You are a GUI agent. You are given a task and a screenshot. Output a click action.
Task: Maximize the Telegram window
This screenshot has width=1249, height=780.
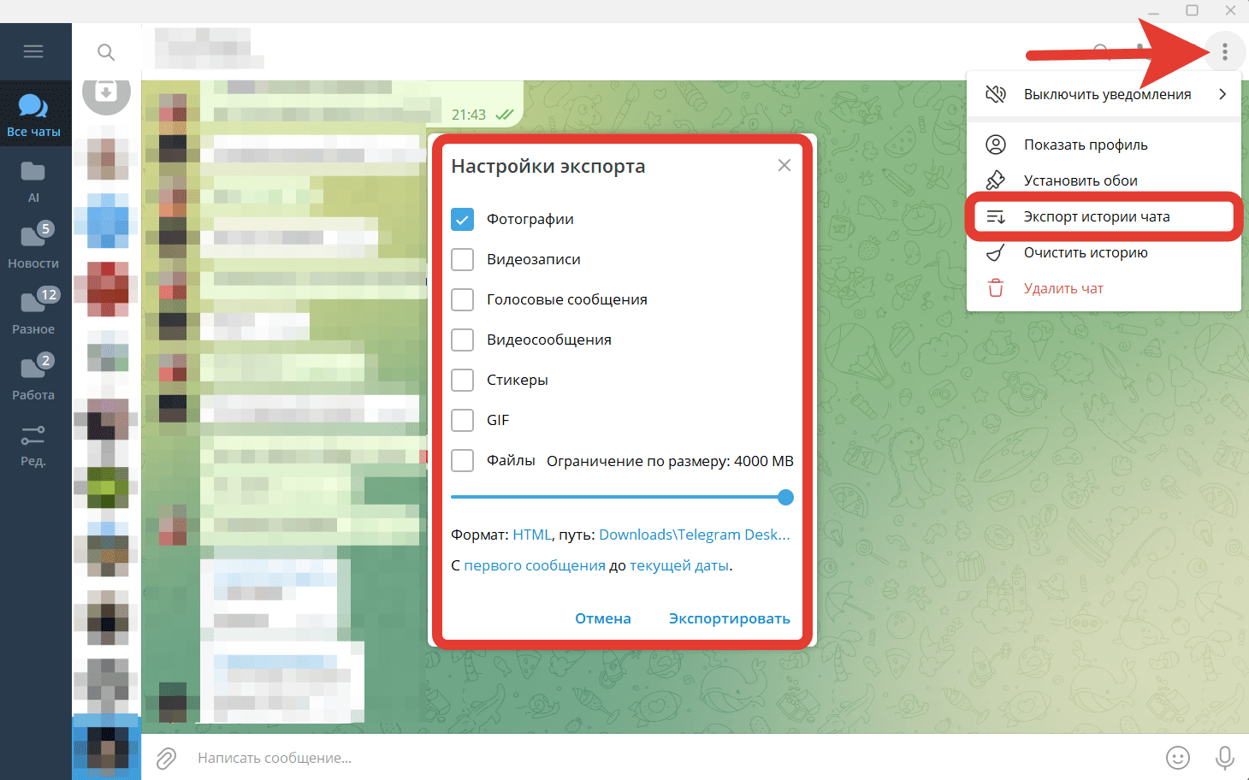(1192, 10)
